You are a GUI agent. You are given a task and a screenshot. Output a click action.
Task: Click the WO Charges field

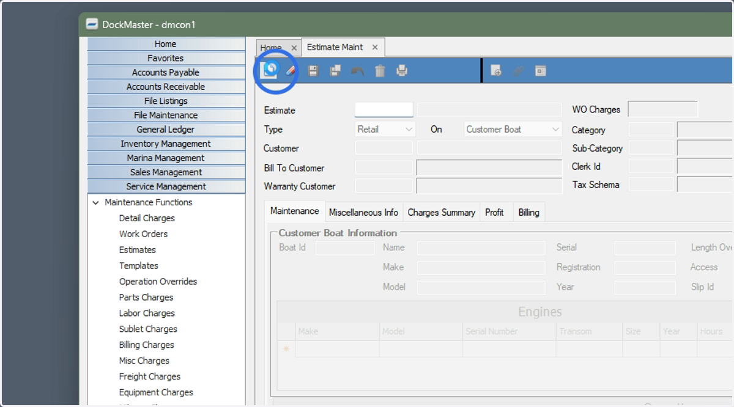click(x=663, y=109)
